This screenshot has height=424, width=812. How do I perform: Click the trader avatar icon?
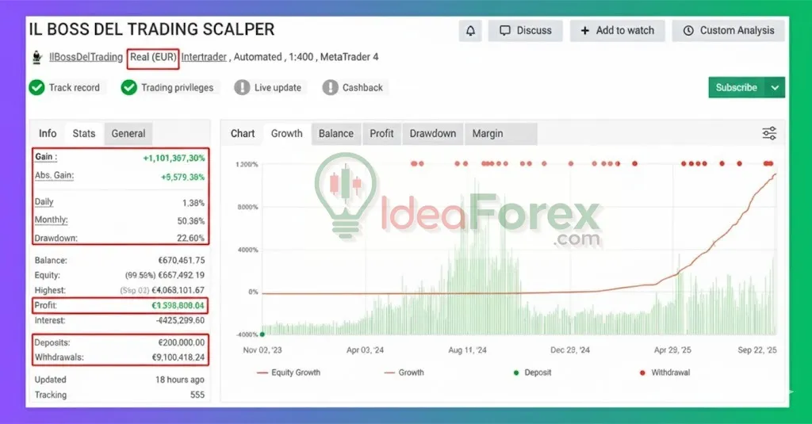pyautogui.click(x=36, y=57)
